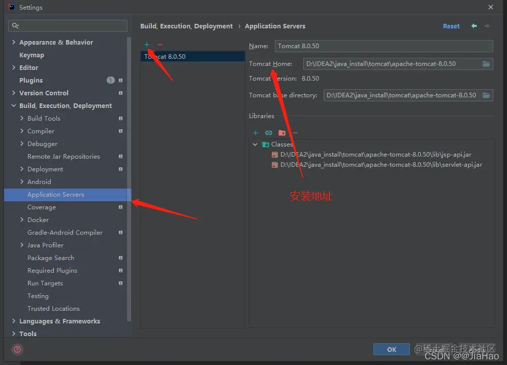Open the Coverage settings page
Image resolution: width=507 pixels, height=365 pixels.
42,207
